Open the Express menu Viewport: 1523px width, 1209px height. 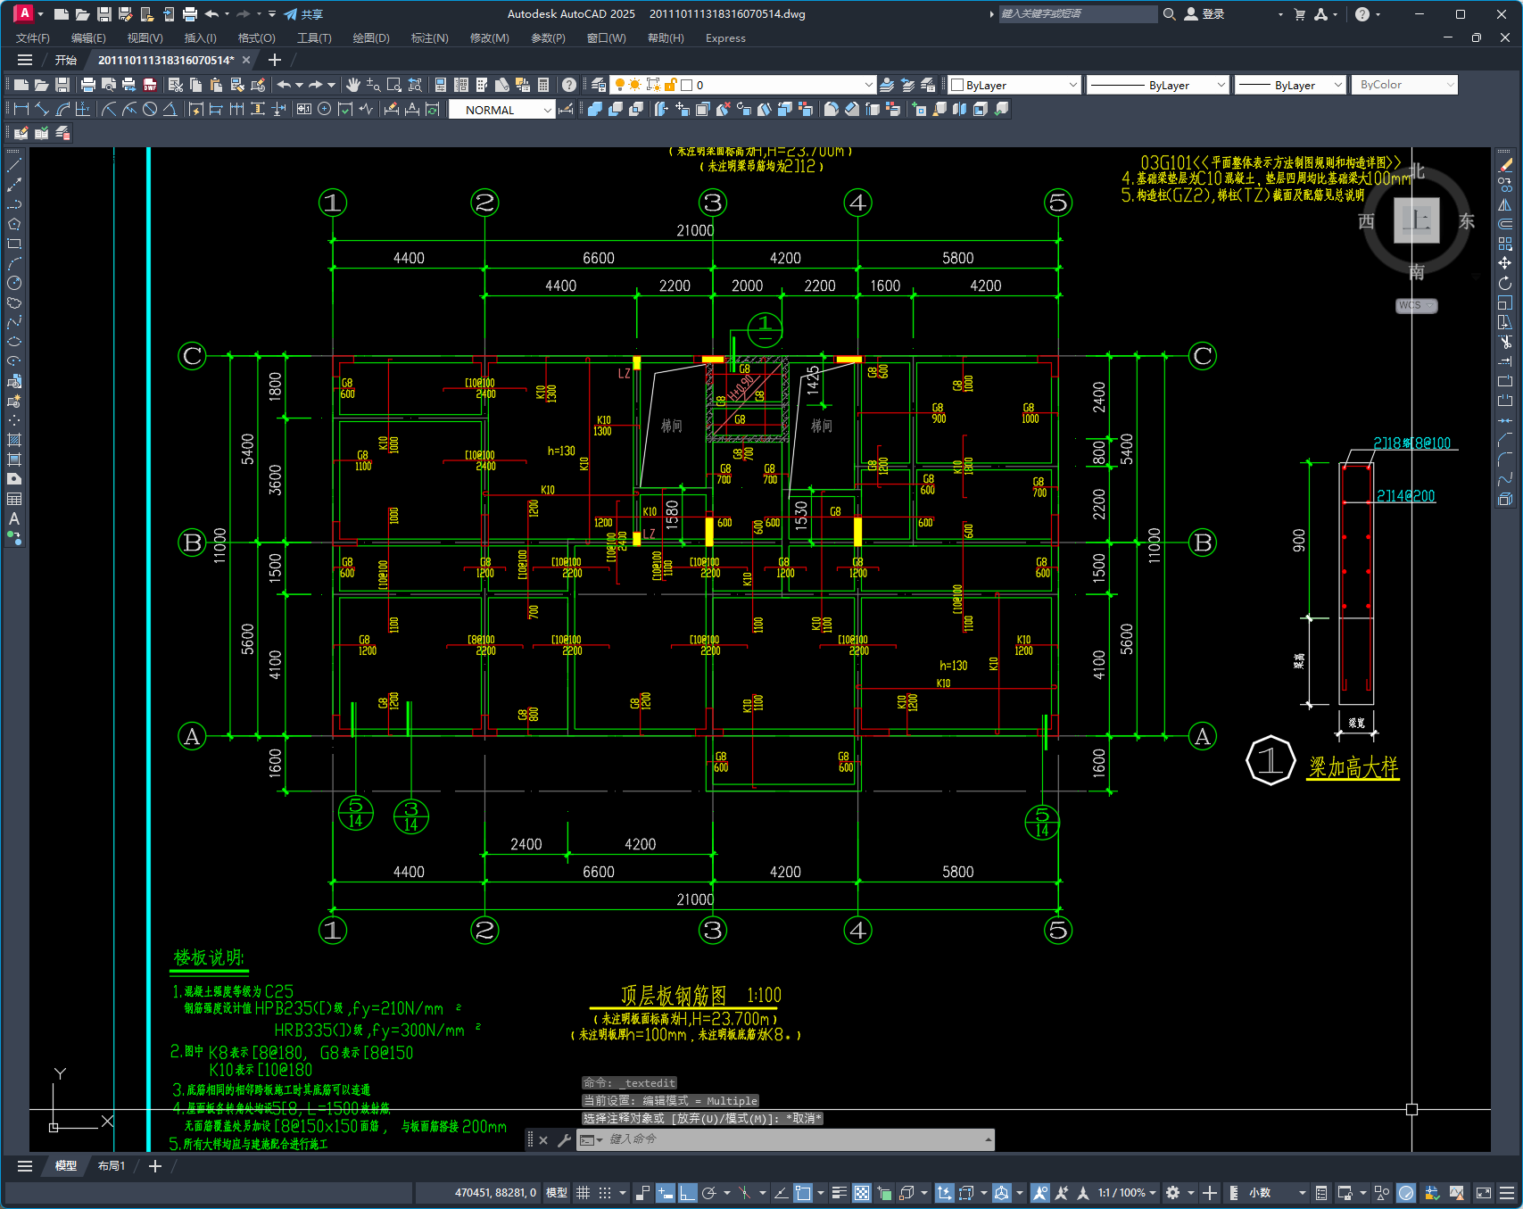[x=725, y=38]
